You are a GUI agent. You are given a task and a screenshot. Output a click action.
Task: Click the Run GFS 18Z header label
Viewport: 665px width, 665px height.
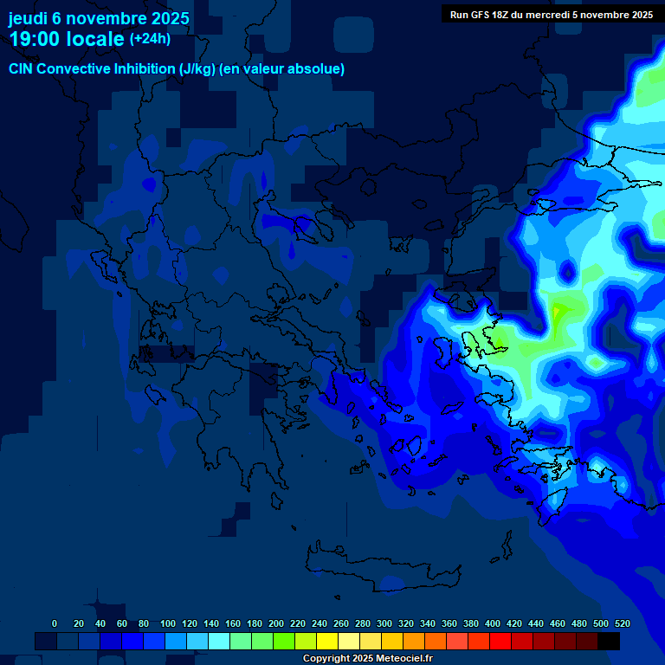[551, 15]
